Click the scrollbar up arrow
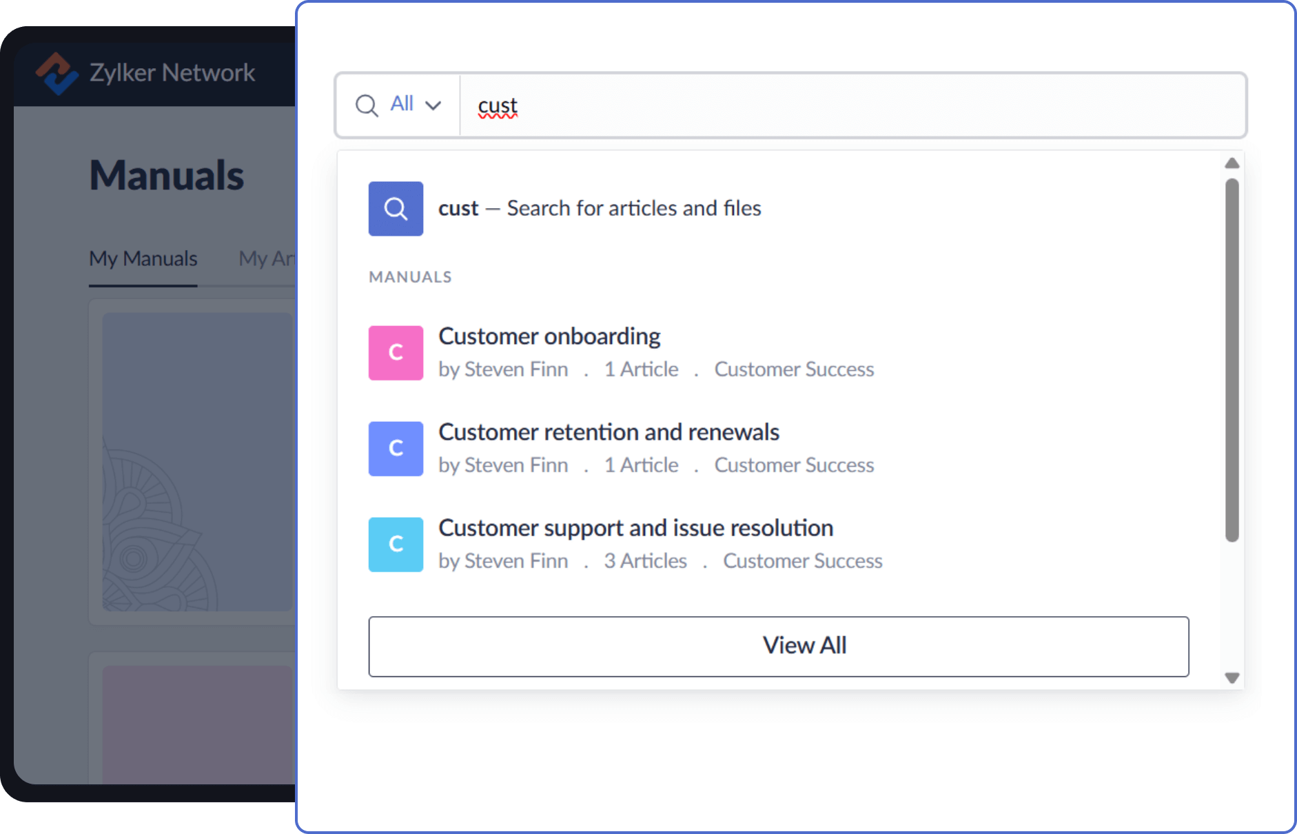The width and height of the screenshot is (1297, 834). (1231, 163)
